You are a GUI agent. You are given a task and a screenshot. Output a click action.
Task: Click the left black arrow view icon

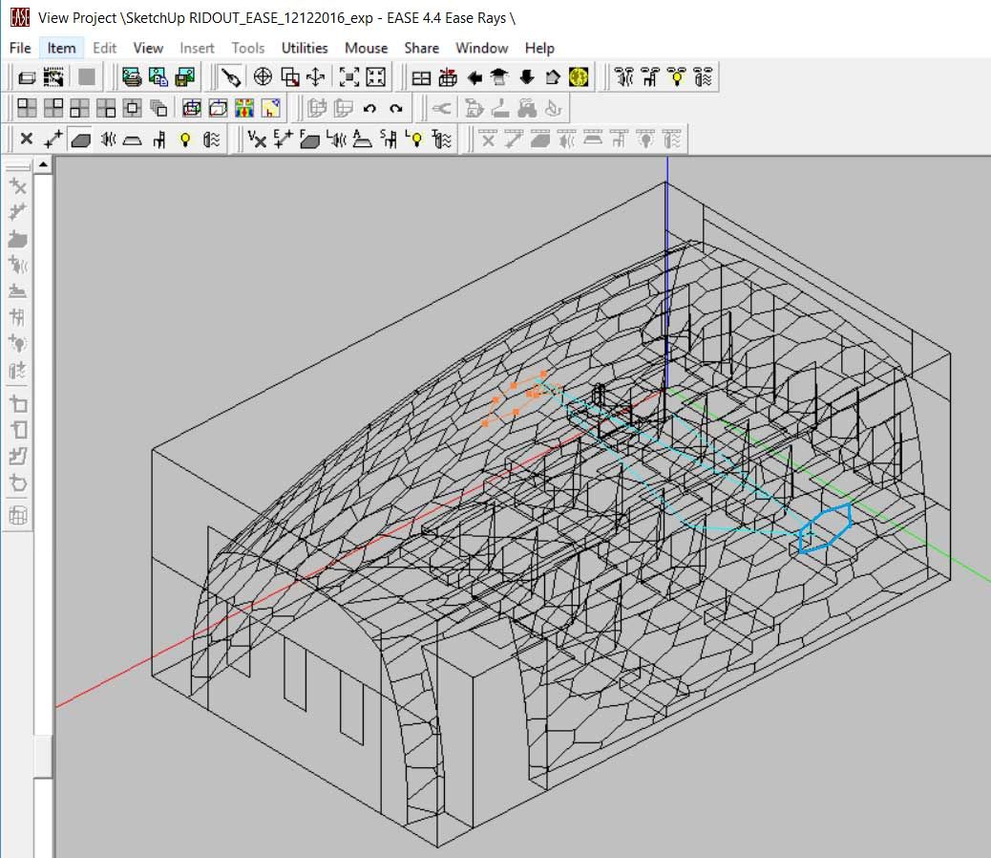[474, 77]
